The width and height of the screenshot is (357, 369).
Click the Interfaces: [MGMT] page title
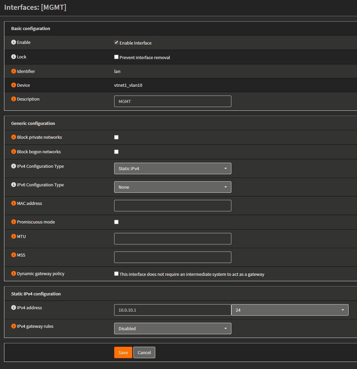point(35,7)
